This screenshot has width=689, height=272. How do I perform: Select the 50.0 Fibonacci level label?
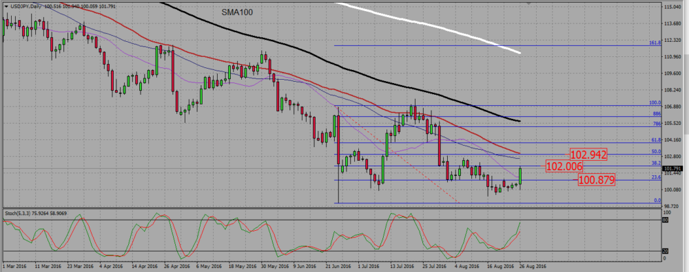coord(656,152)
